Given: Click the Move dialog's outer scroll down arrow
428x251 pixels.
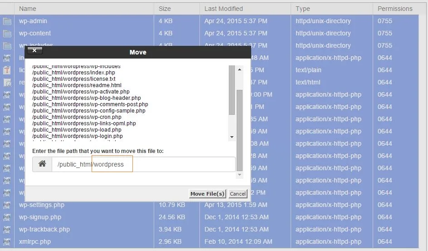Looking at the screenshot, I should click(x=239, y=175).
